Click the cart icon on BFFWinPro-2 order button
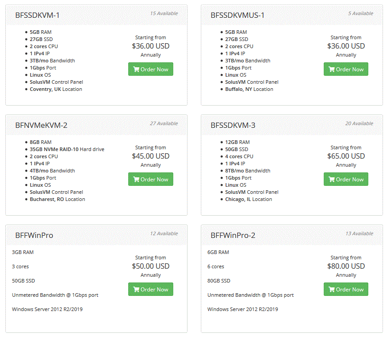Screen dimensions: 391x340 pyautogui.click(x=332, y=289)
